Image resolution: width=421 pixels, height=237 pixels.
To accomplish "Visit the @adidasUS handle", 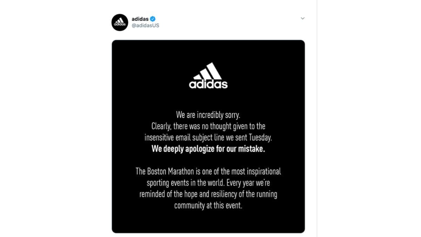I will (x=145, y=26).
